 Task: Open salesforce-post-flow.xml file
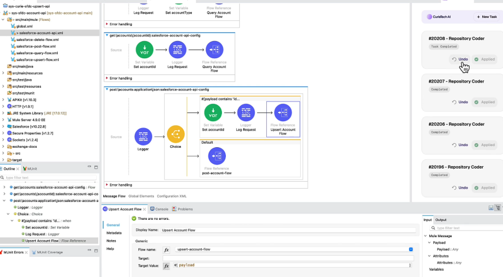[36, 46]
